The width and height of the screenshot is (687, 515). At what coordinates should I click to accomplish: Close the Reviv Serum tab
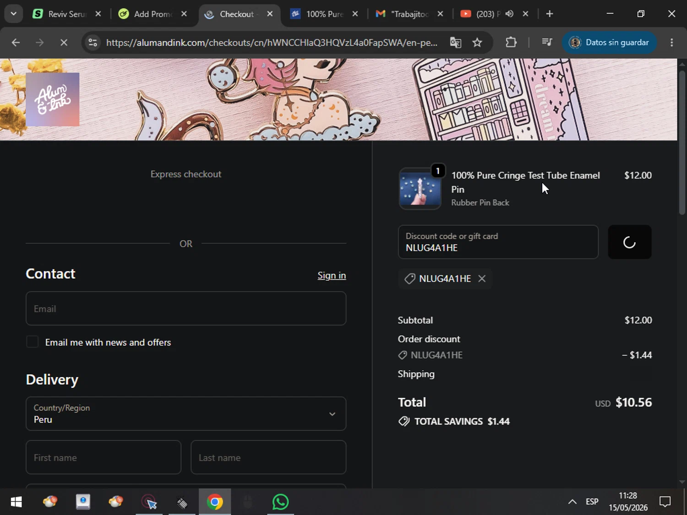pos(98,14)
